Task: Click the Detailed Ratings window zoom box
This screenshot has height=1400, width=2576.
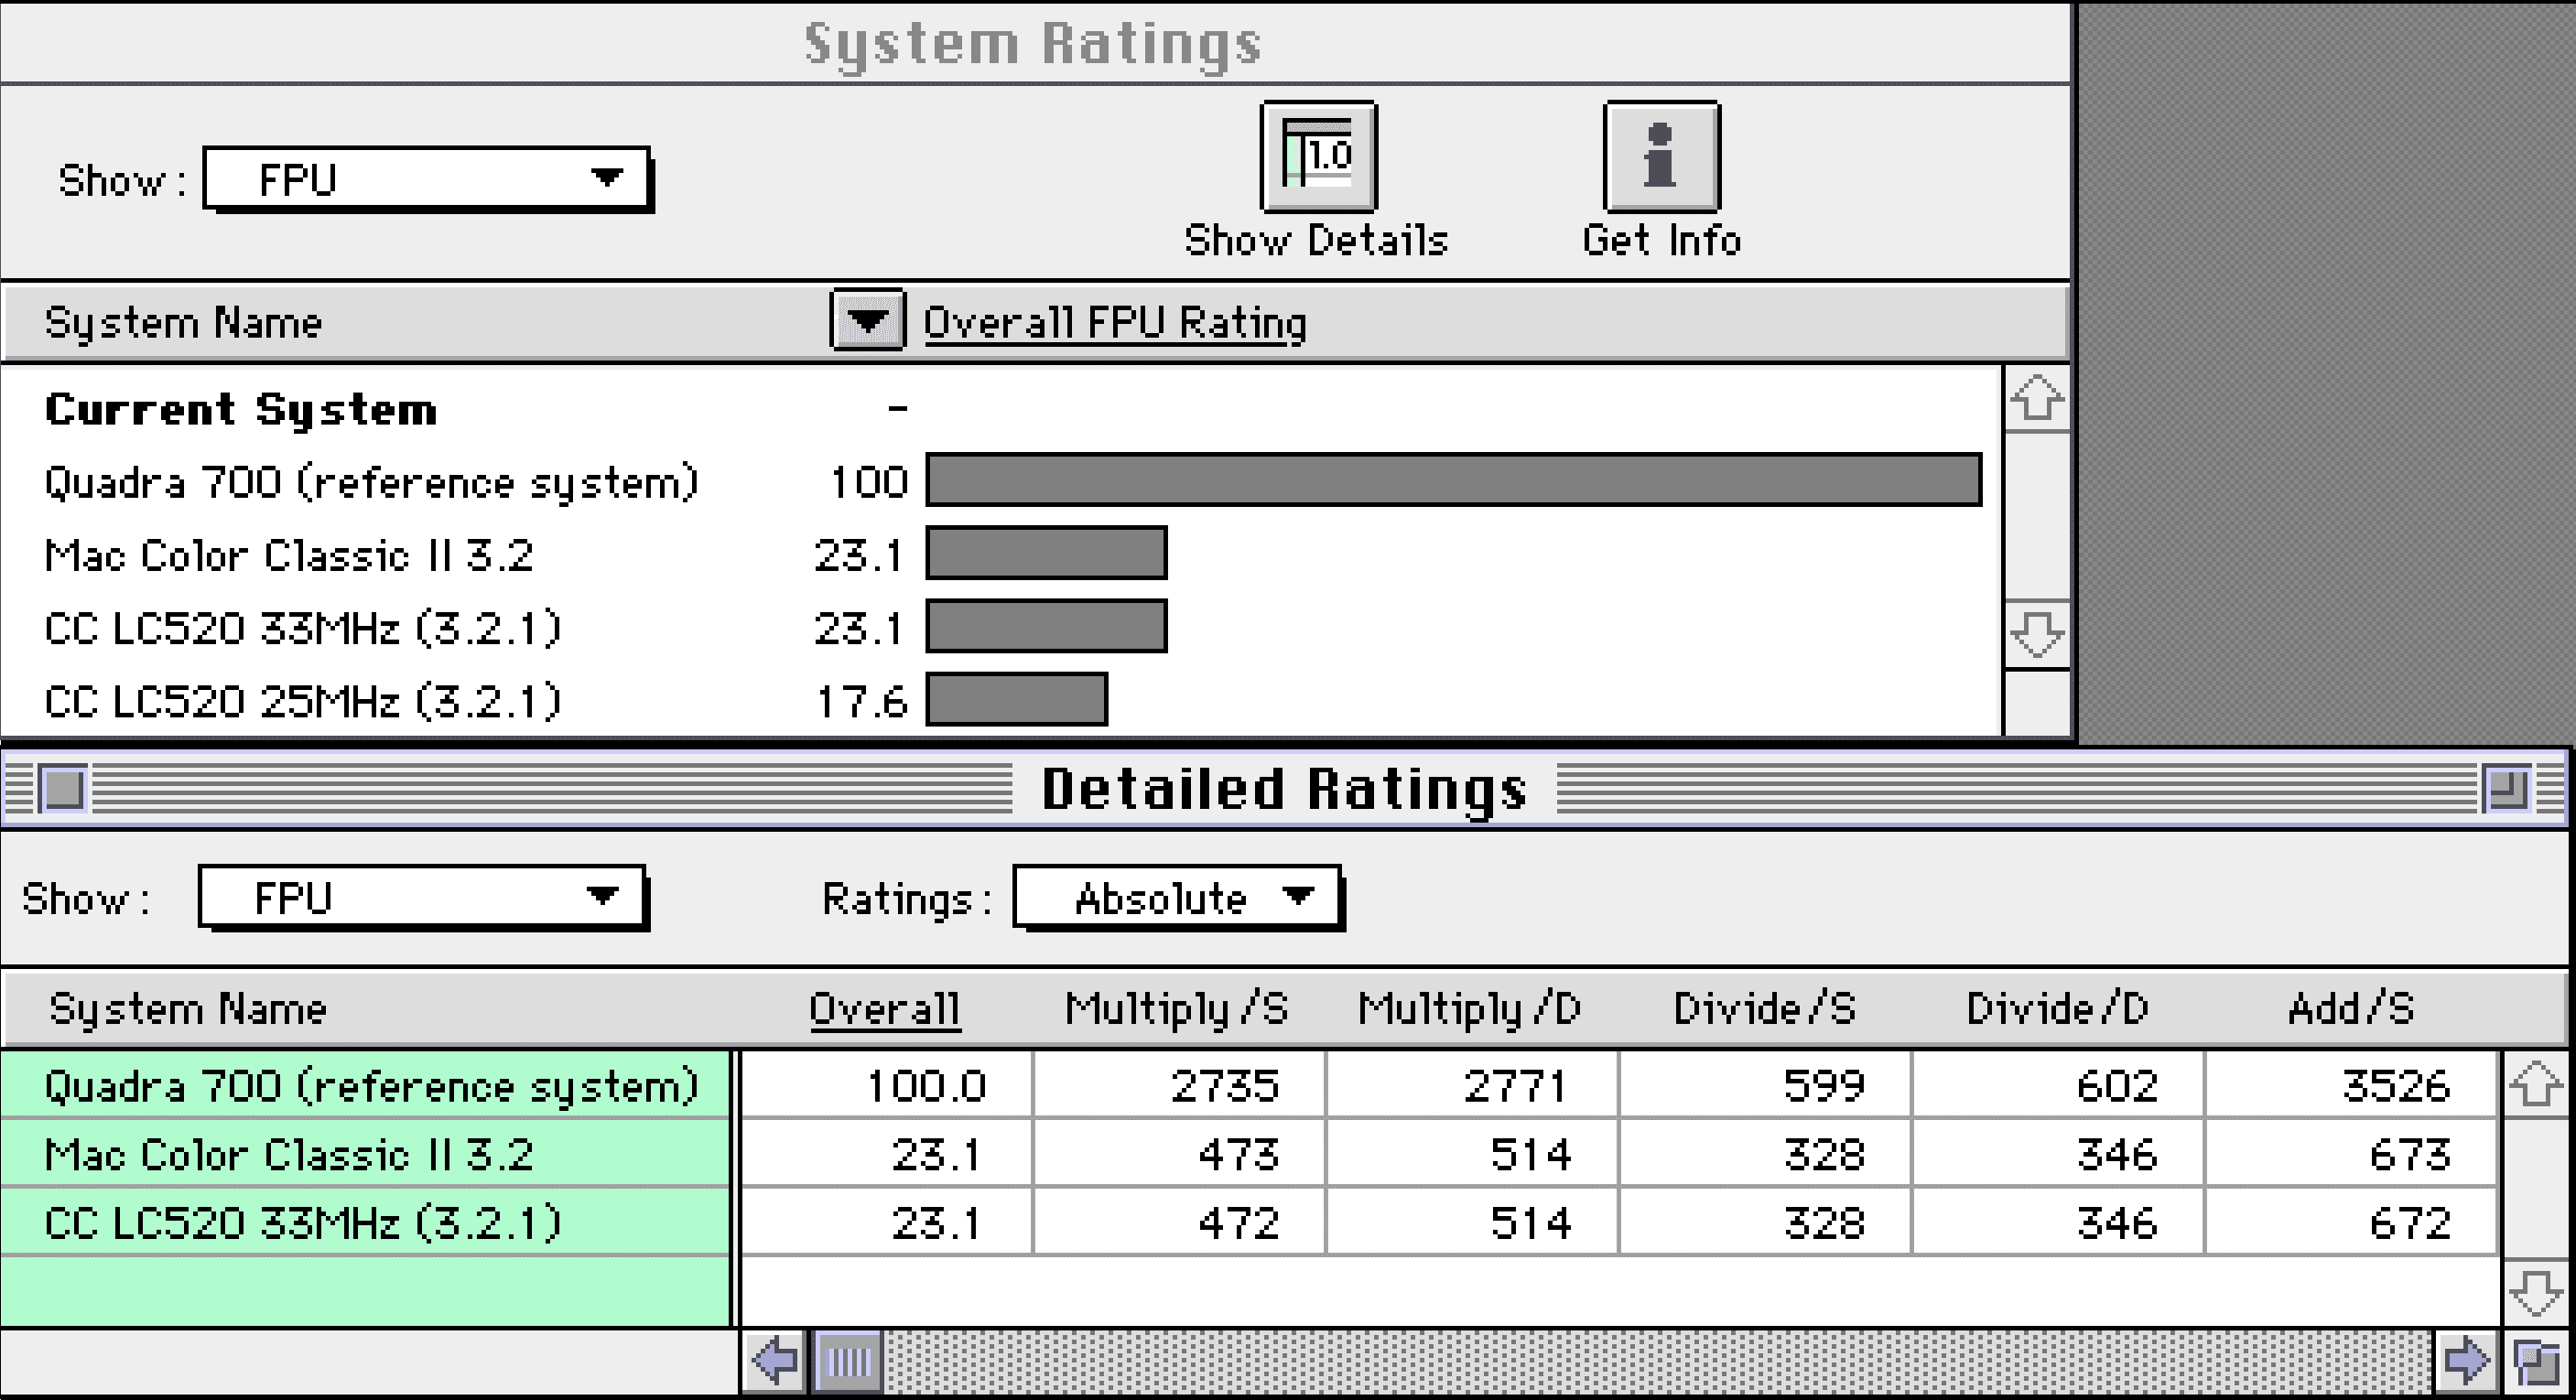Action: [2506, 789]
